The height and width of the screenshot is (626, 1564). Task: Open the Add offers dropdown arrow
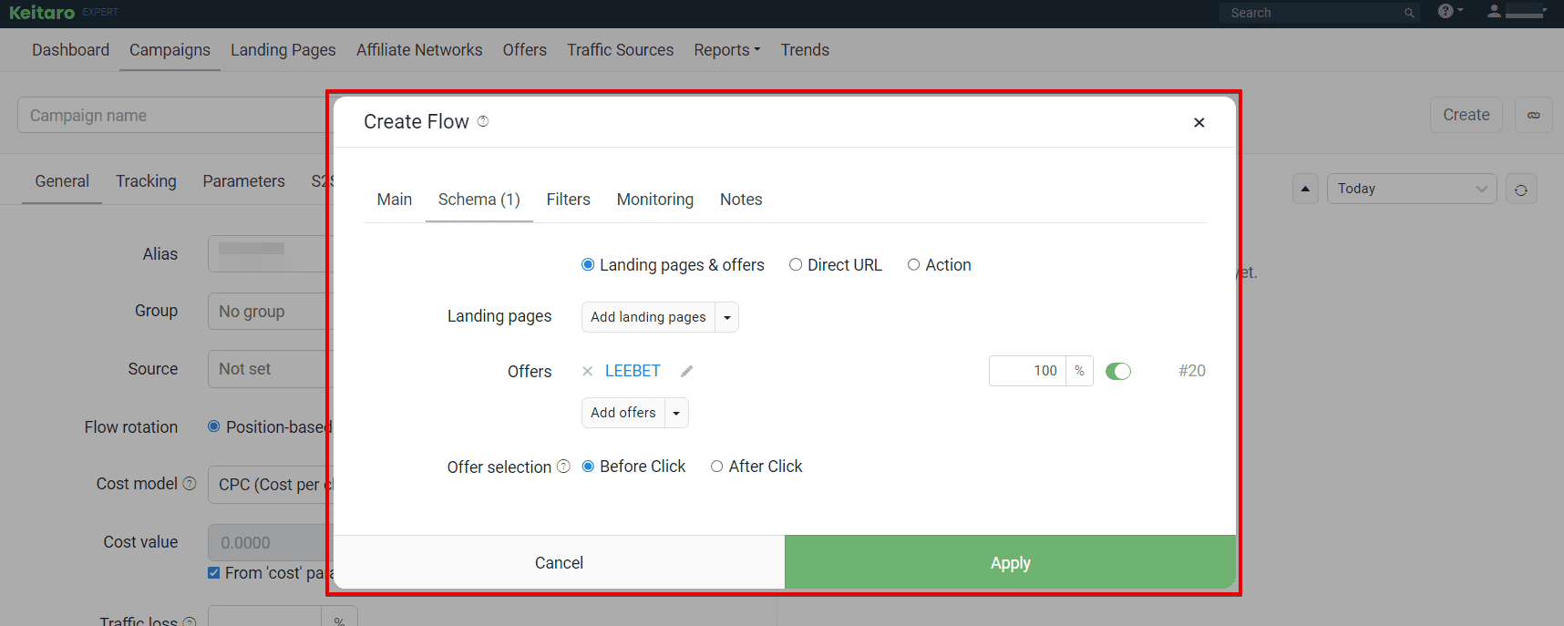coord(676,413)
